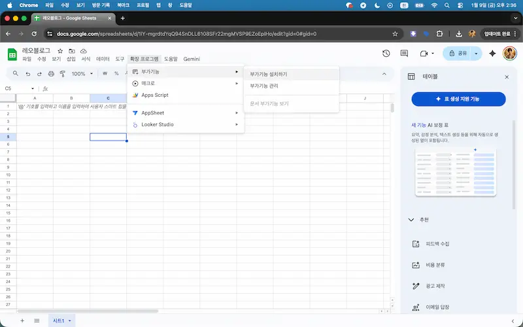Expand the side panel arrow at bottom right
523x327 pixels.
click(513, 321)
